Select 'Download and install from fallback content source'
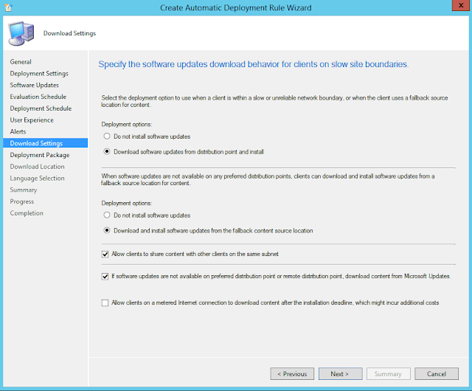Viewport: 472px width, 391px height. coord(107,231)
